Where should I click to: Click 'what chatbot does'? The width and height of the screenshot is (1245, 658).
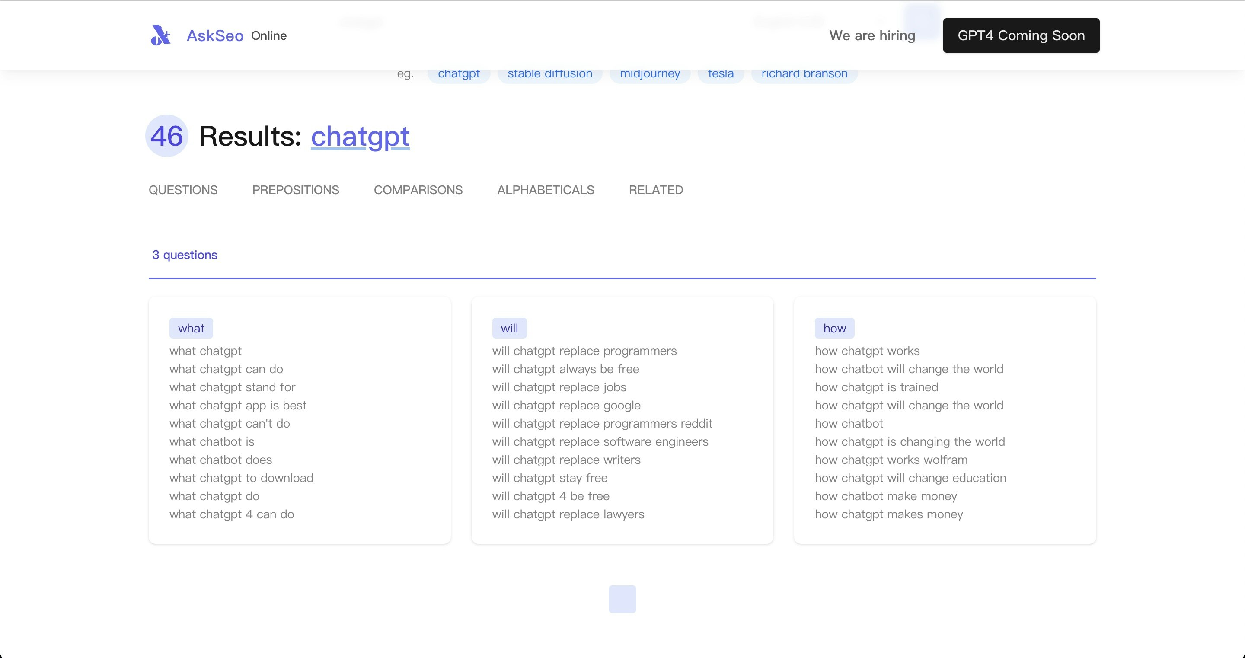point(220,460)
